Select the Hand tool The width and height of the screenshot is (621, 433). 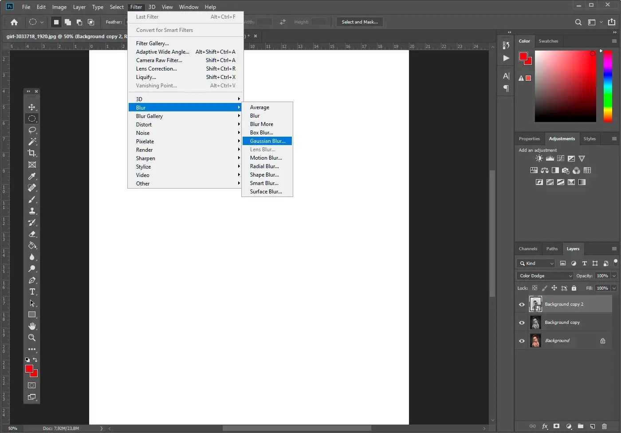(x=32, y=326)
